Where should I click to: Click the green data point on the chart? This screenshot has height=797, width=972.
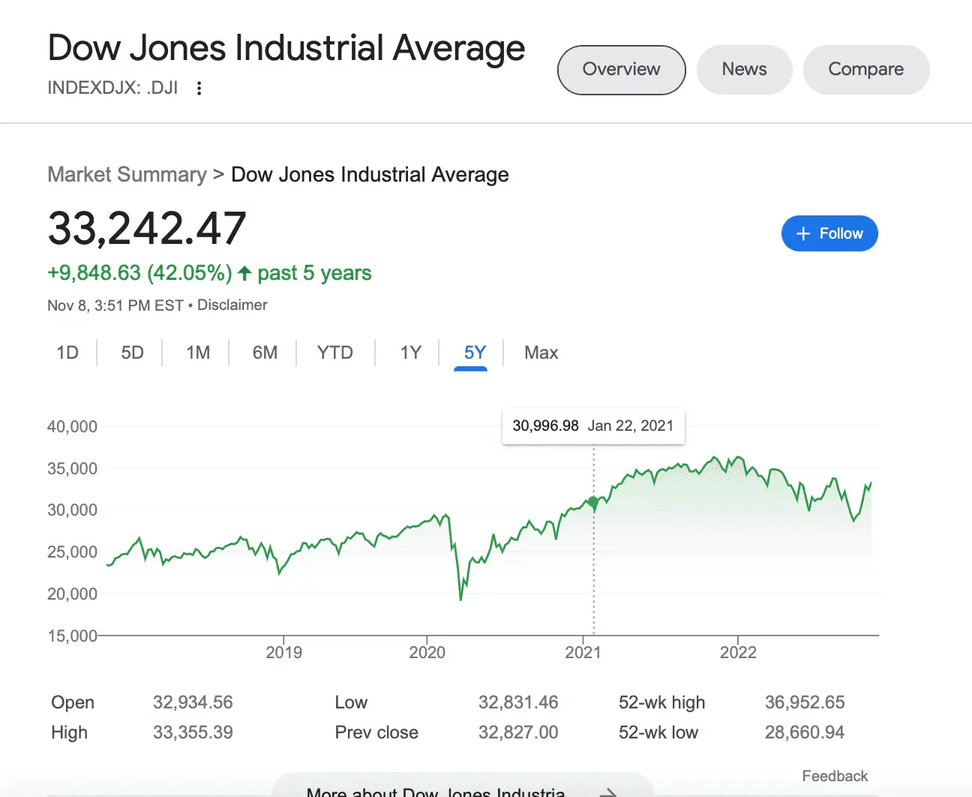coord(593,502)
